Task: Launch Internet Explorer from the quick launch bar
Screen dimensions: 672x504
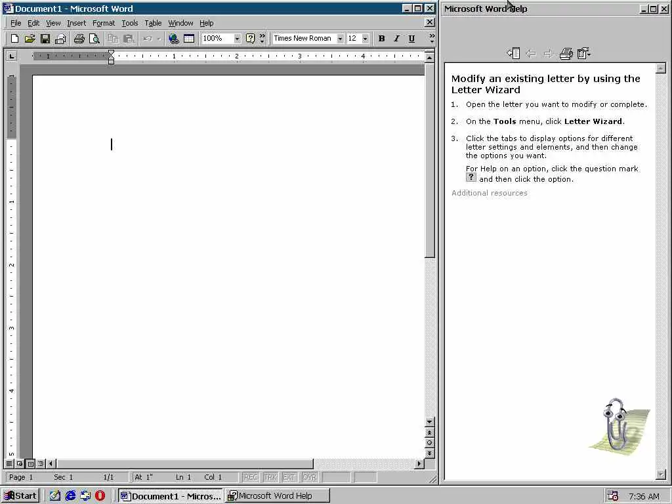Action: coord(70,496)
